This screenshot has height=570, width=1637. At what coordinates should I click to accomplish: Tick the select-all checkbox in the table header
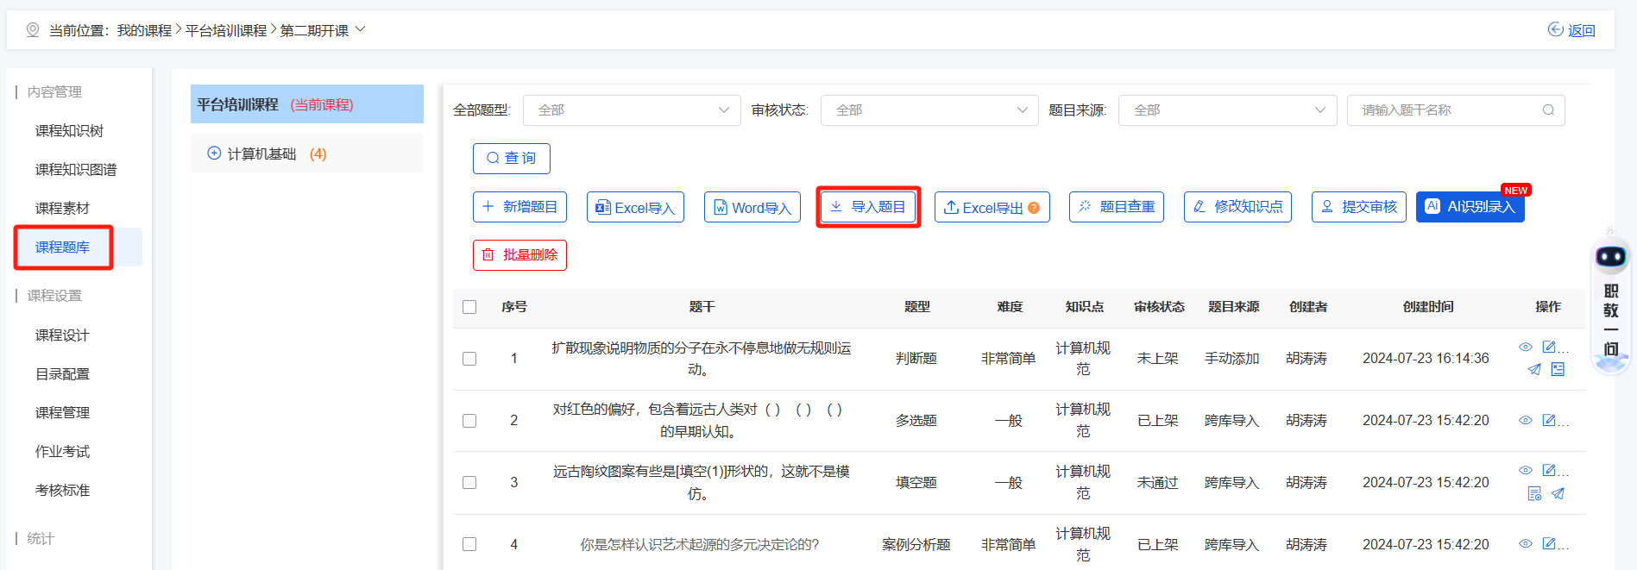pos(469,307)
